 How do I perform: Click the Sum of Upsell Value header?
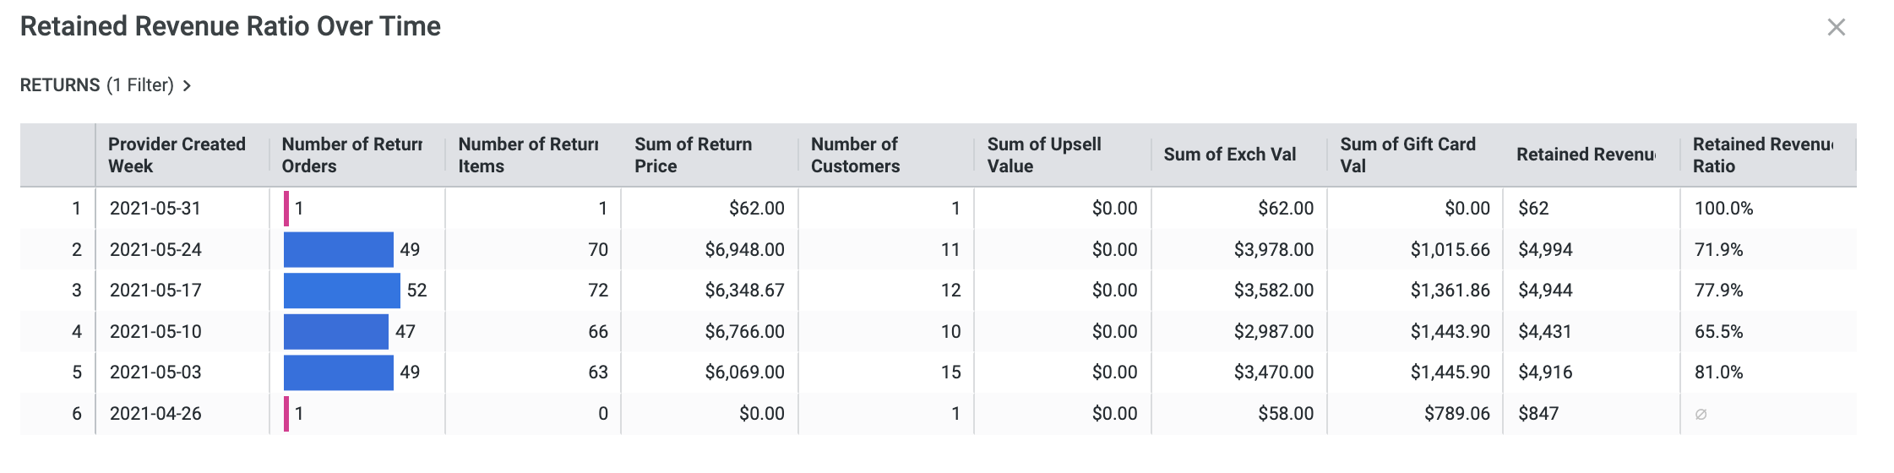point(1043,155)
